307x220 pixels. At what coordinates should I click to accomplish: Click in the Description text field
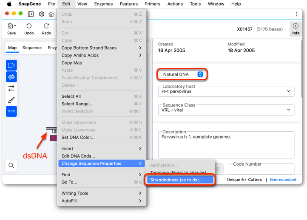pos(226,145)
